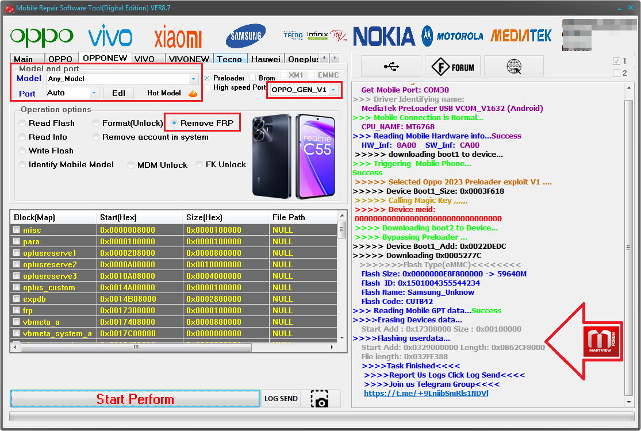641x431 pixels.
Task: Check the frp partition checkbox
Action: [x=16, y=310]
